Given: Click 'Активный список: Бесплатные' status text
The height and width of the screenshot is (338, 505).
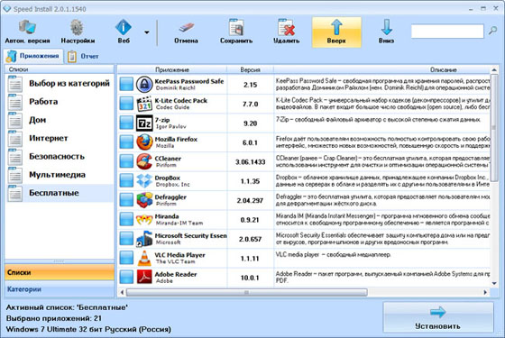Looking at the screenshot, I should [67, 307].
